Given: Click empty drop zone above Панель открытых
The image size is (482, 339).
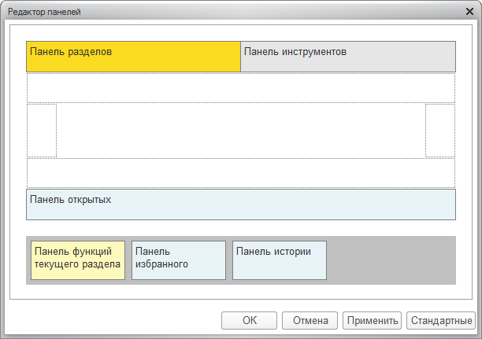Looking at the screenshot, I should (x=241, y=172).
